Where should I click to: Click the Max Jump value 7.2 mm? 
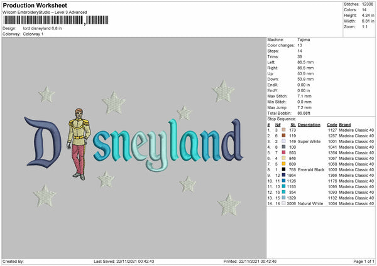tap(304, 107)
